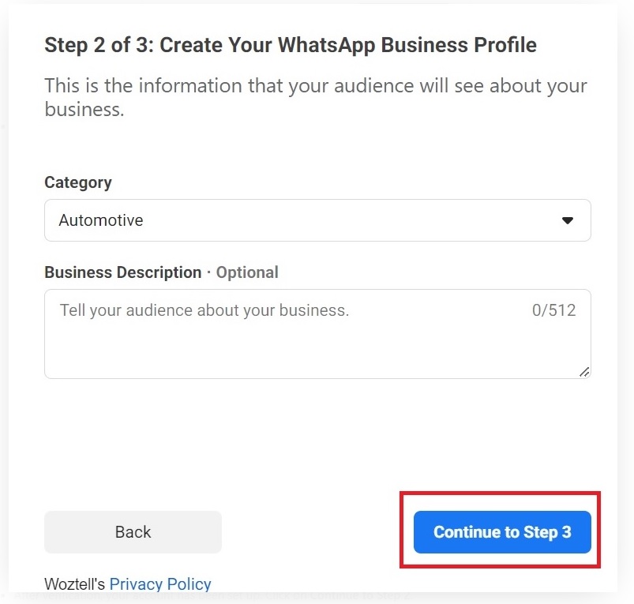The image size is (634, 604).
Task: Click the 0/512 character counter
Action: pyautogui.click(x=553, y=310)
